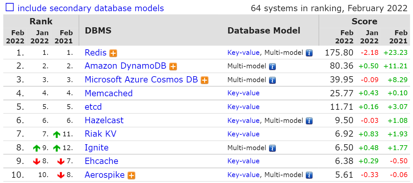
Task: Enable include secondary database models checkbox
Action: 10,8
